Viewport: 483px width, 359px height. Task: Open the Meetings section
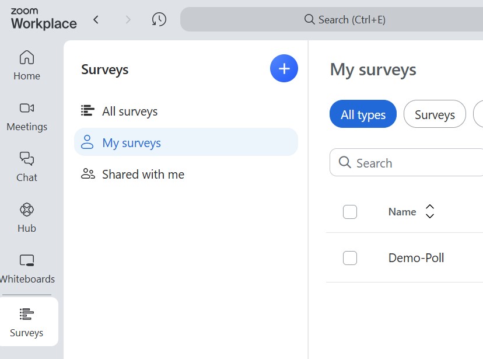coord(27,117)
